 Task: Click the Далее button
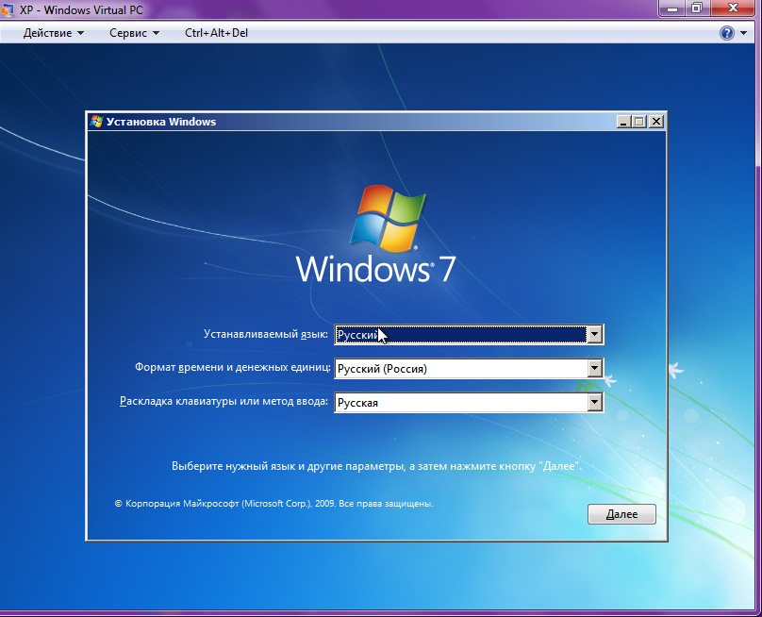click(621, 514)
